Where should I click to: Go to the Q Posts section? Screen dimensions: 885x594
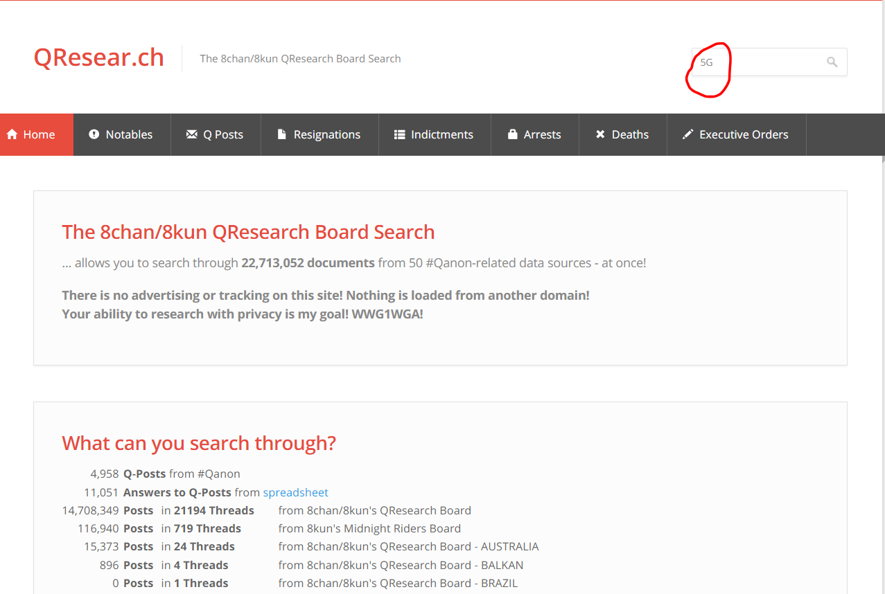point(216,134)
